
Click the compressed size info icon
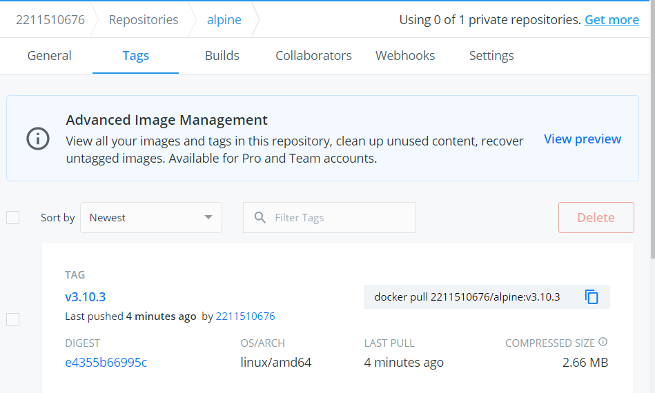click(603, 342)
